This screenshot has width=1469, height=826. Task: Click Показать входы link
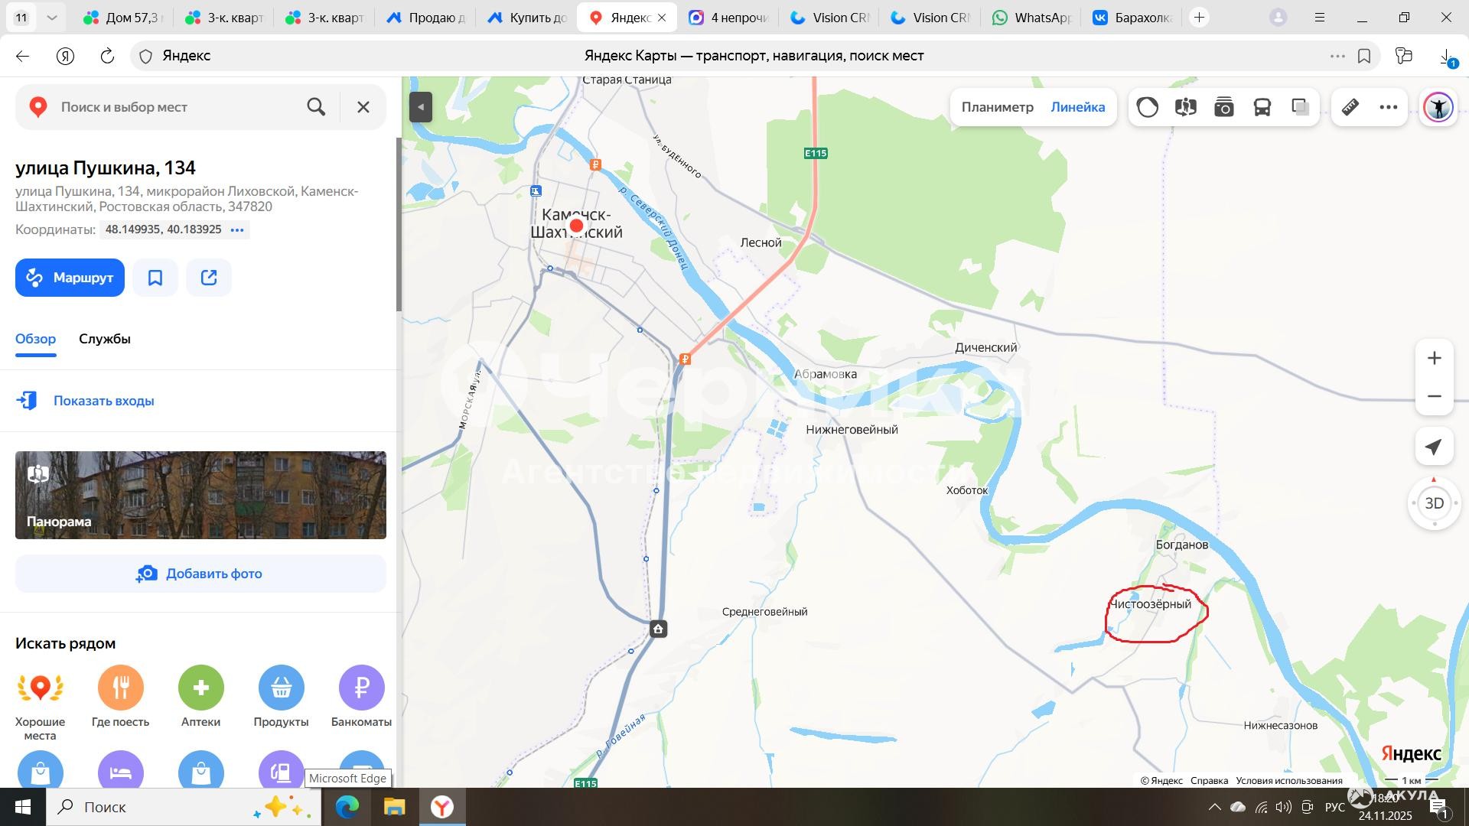coord(103,401)
